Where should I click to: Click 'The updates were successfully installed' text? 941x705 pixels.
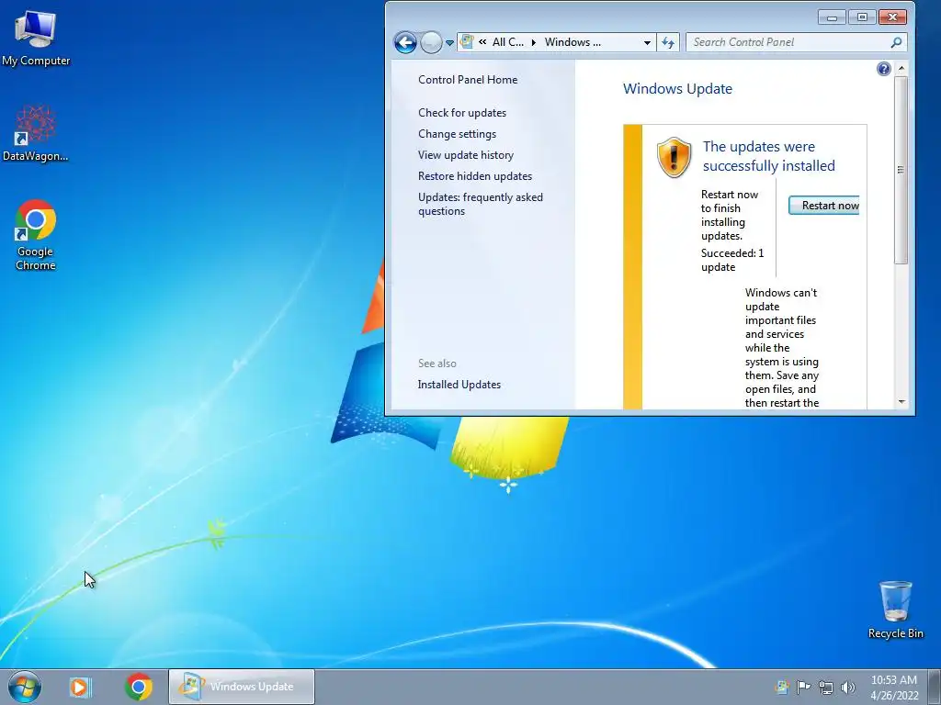[769, 156]
